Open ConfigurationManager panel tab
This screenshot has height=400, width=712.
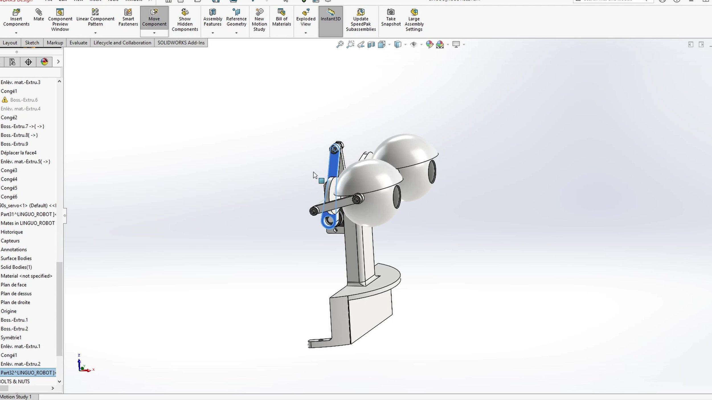pyautogui.click(x=12, y=62)
